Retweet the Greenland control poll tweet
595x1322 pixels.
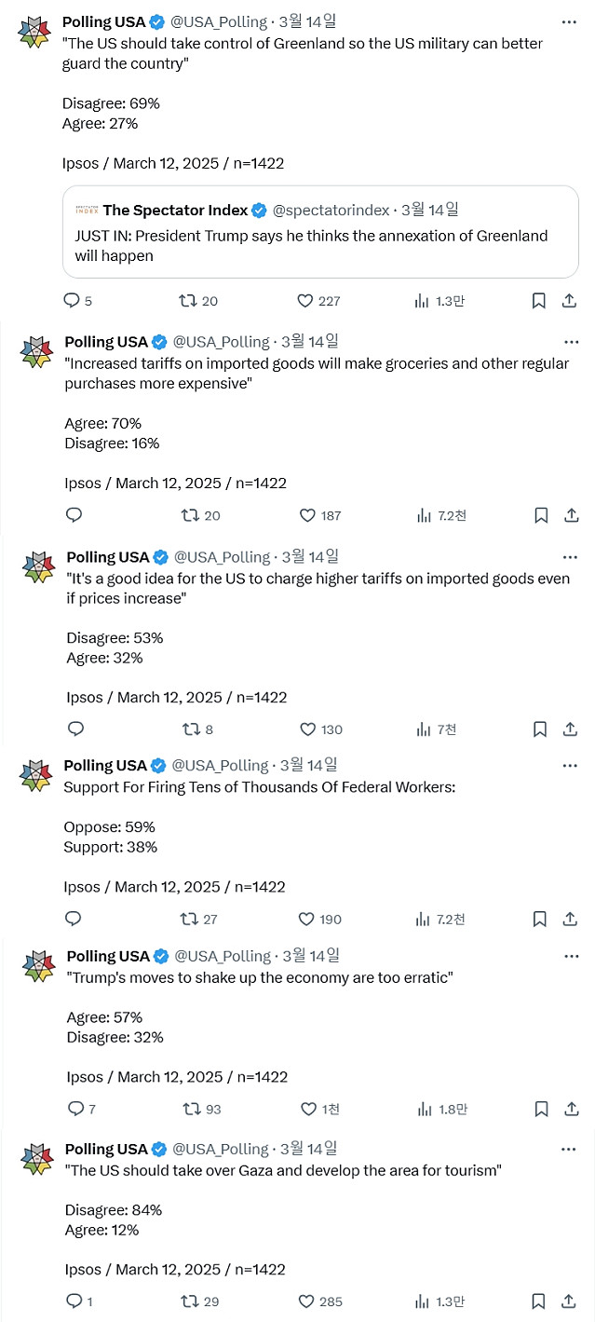point(188,301)
